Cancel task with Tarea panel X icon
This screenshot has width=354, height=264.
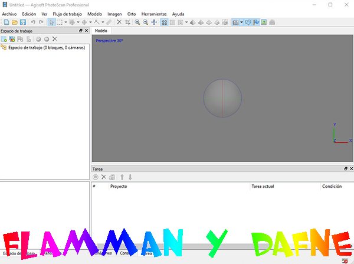coord(104,177)
